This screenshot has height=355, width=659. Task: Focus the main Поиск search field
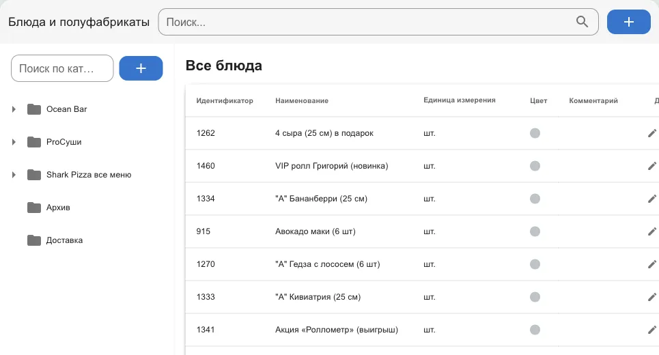378,22
